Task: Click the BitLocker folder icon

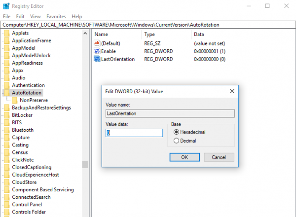Action: pos(7,115)
